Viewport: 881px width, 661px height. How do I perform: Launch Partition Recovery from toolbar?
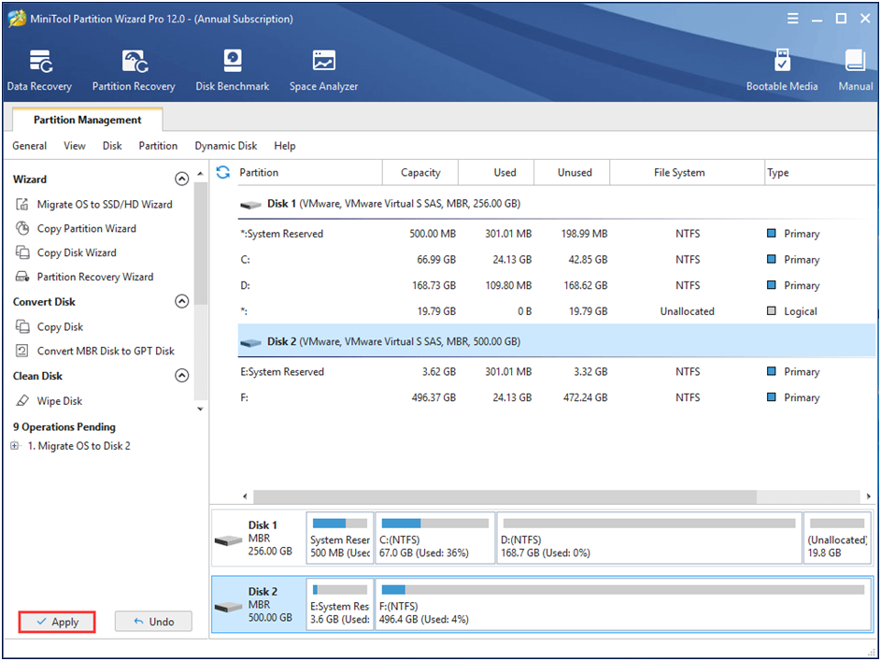pyautogui.click(x=134, y=70)
